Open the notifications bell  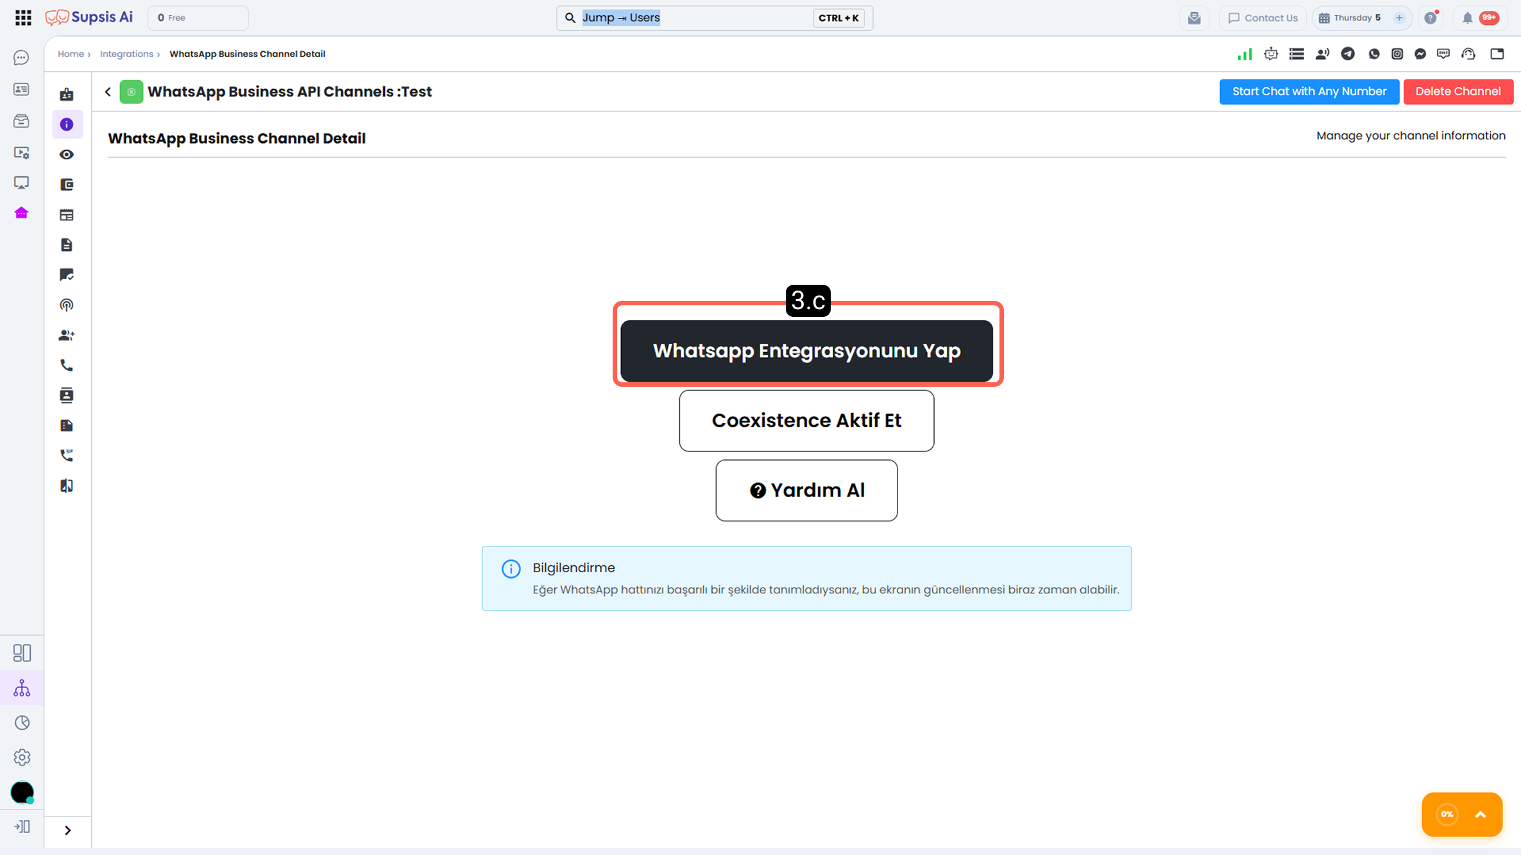1467,18
